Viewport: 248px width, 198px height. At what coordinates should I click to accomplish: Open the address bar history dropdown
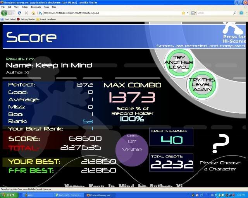point(188,13)
